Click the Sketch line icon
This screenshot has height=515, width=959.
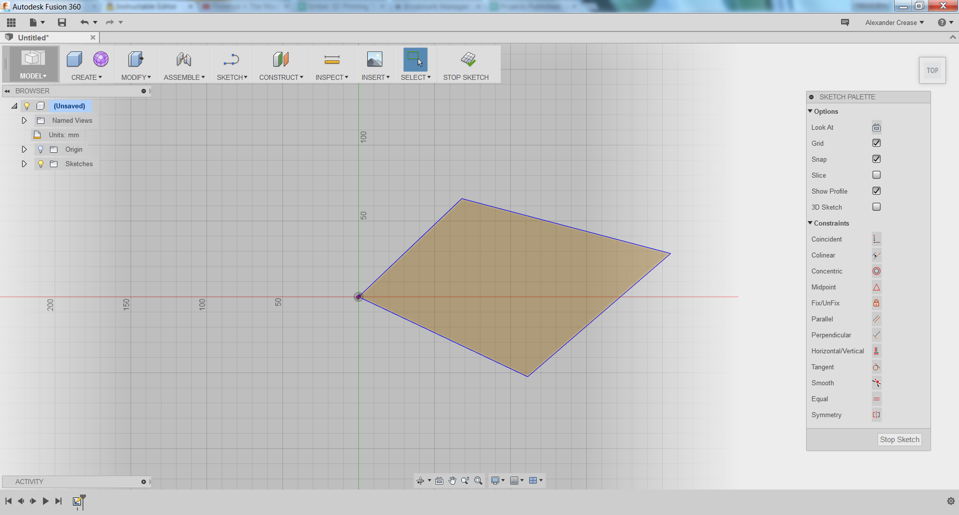[231, 59]
